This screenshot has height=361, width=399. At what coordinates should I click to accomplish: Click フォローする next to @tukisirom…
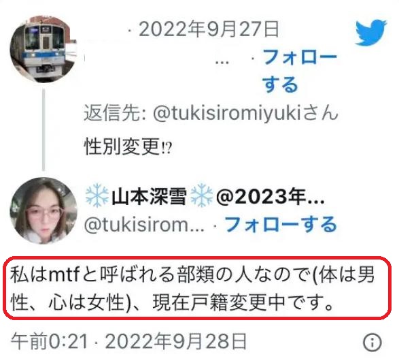(281, 224)
